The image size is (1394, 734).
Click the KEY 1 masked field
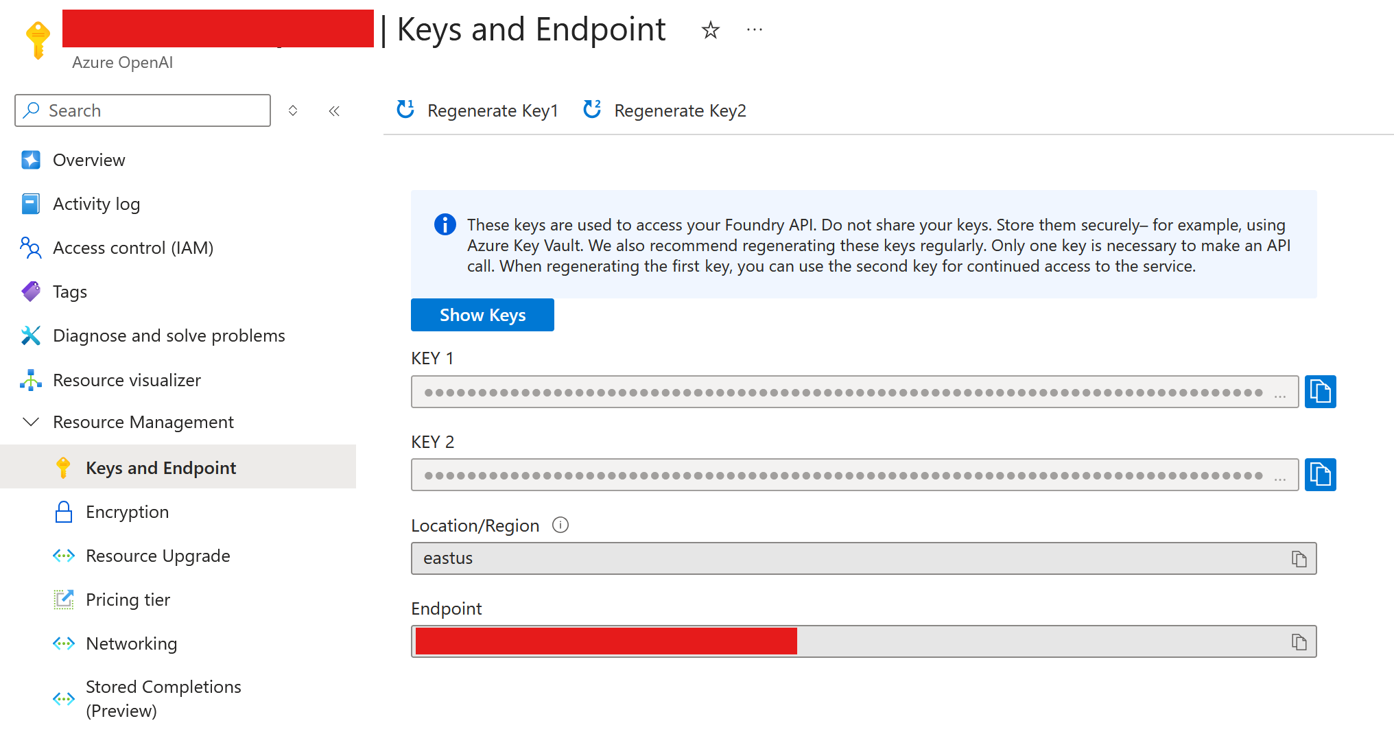tap(844, 392)
